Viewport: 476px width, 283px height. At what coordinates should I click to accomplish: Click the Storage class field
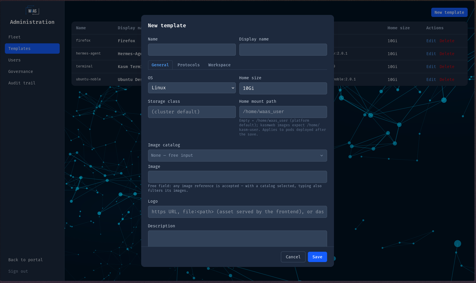coord(192,112)
